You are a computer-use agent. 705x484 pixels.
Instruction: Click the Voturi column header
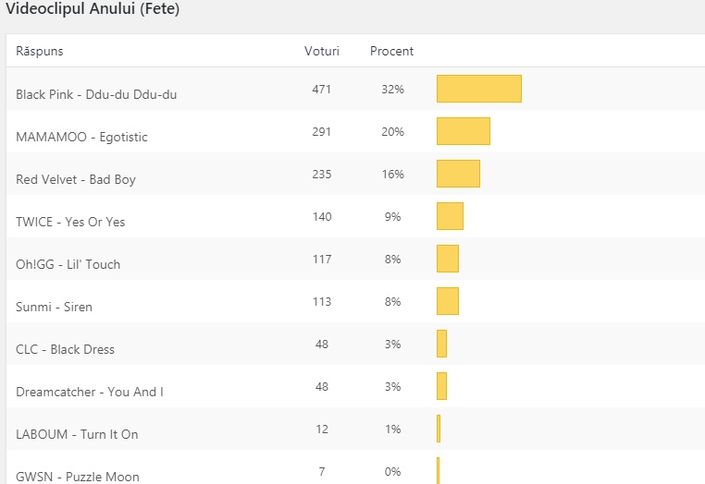(x=322, y=52)
